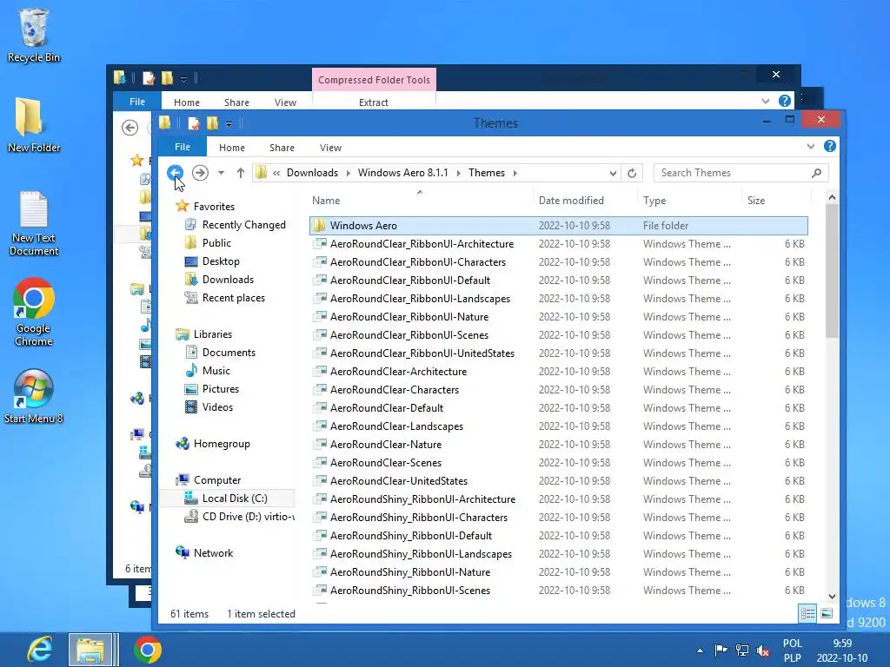
Task: Select AeroRoundClear_RibbonUI-Architecture theme file
Action: tap(559, 244)
